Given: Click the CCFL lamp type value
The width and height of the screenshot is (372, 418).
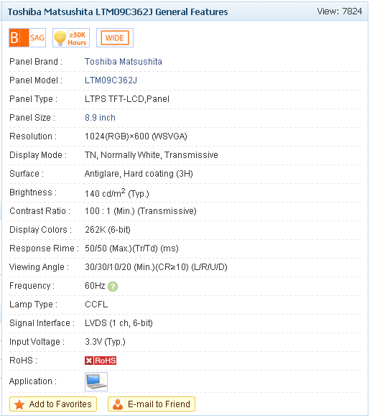Looking at the screenshot, I should (x=96, y=305).
